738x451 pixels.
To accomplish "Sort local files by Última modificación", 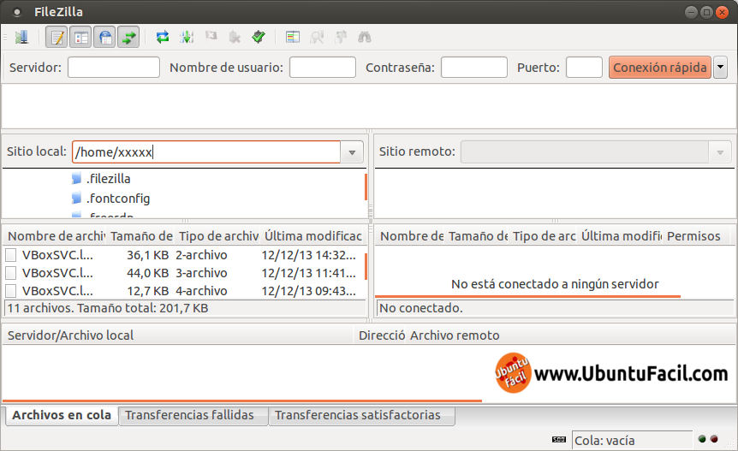I will point(313,236).
